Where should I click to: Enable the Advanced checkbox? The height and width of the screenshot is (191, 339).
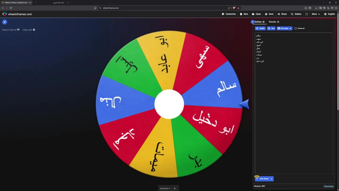[x=296, y=28]
